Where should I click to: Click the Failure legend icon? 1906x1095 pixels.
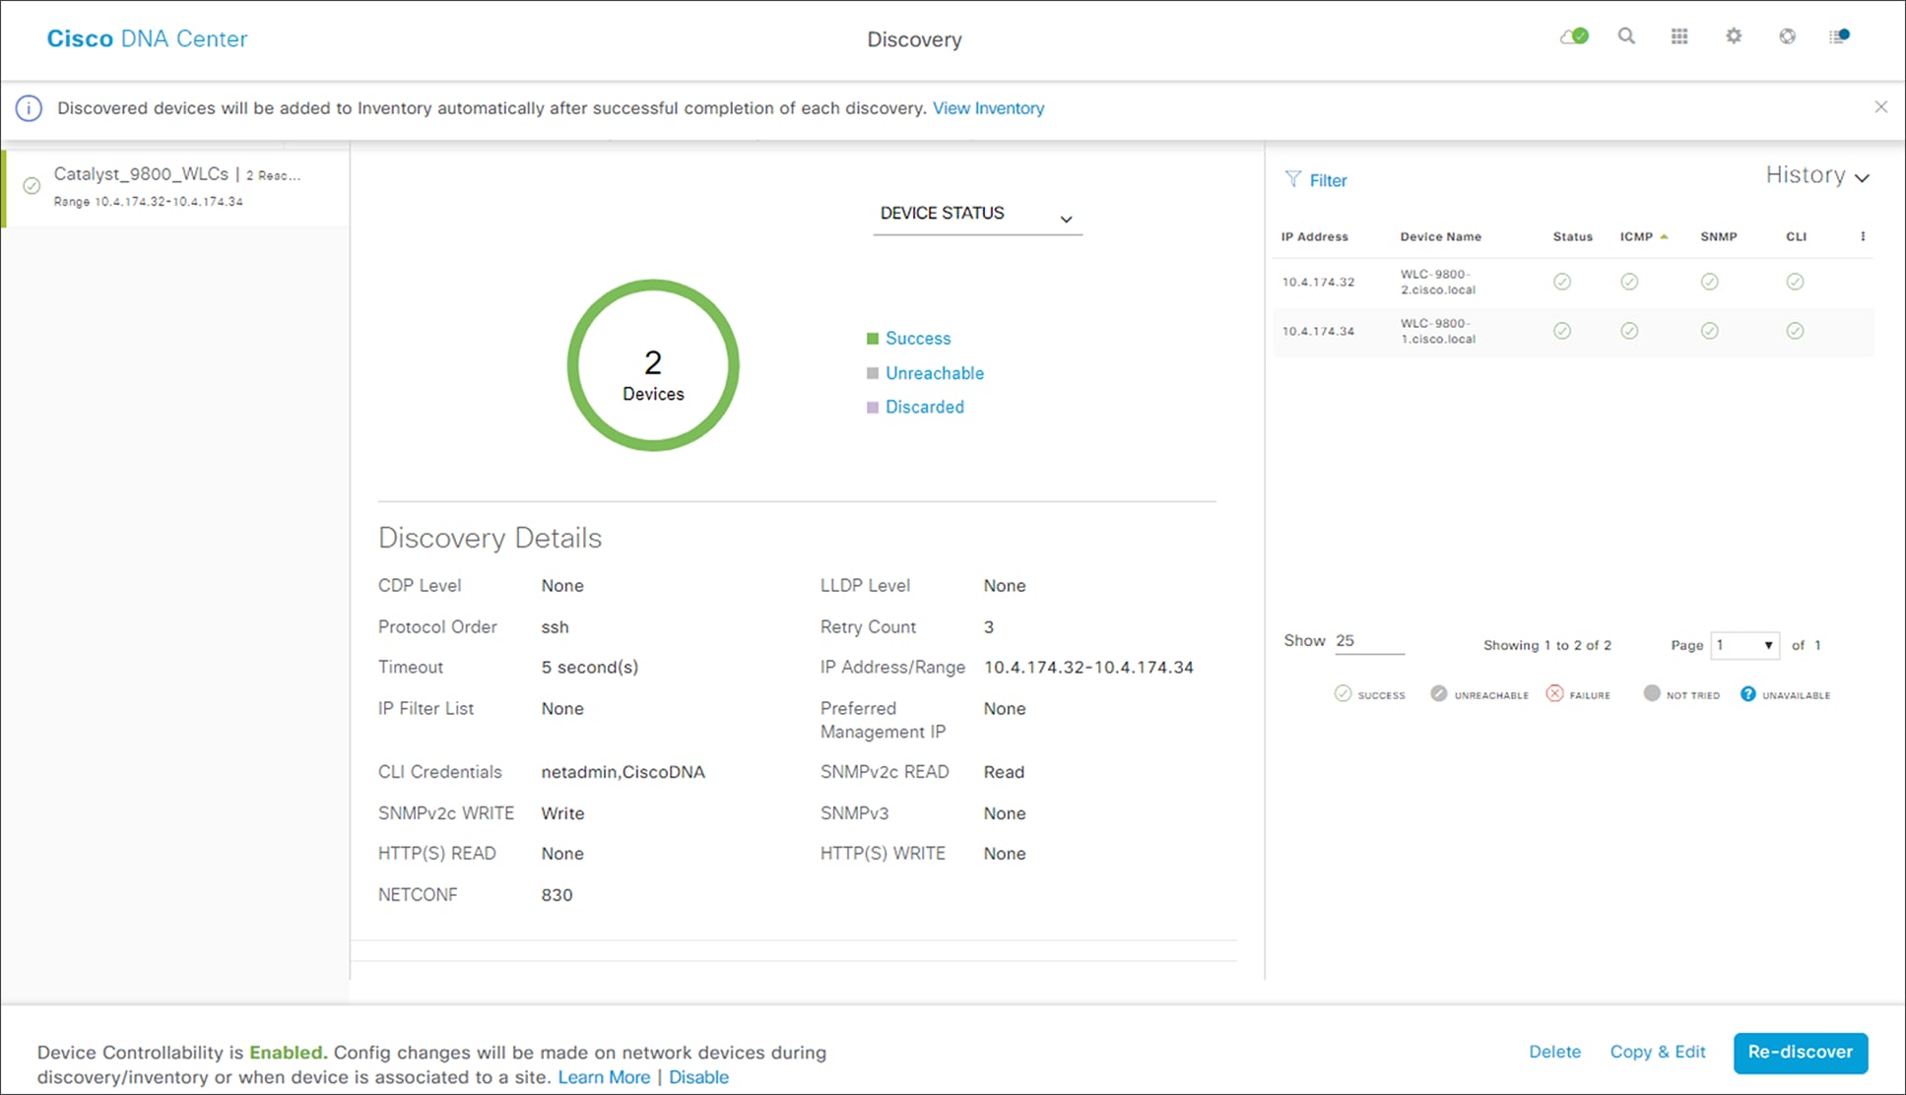[x=1554, y=694]
